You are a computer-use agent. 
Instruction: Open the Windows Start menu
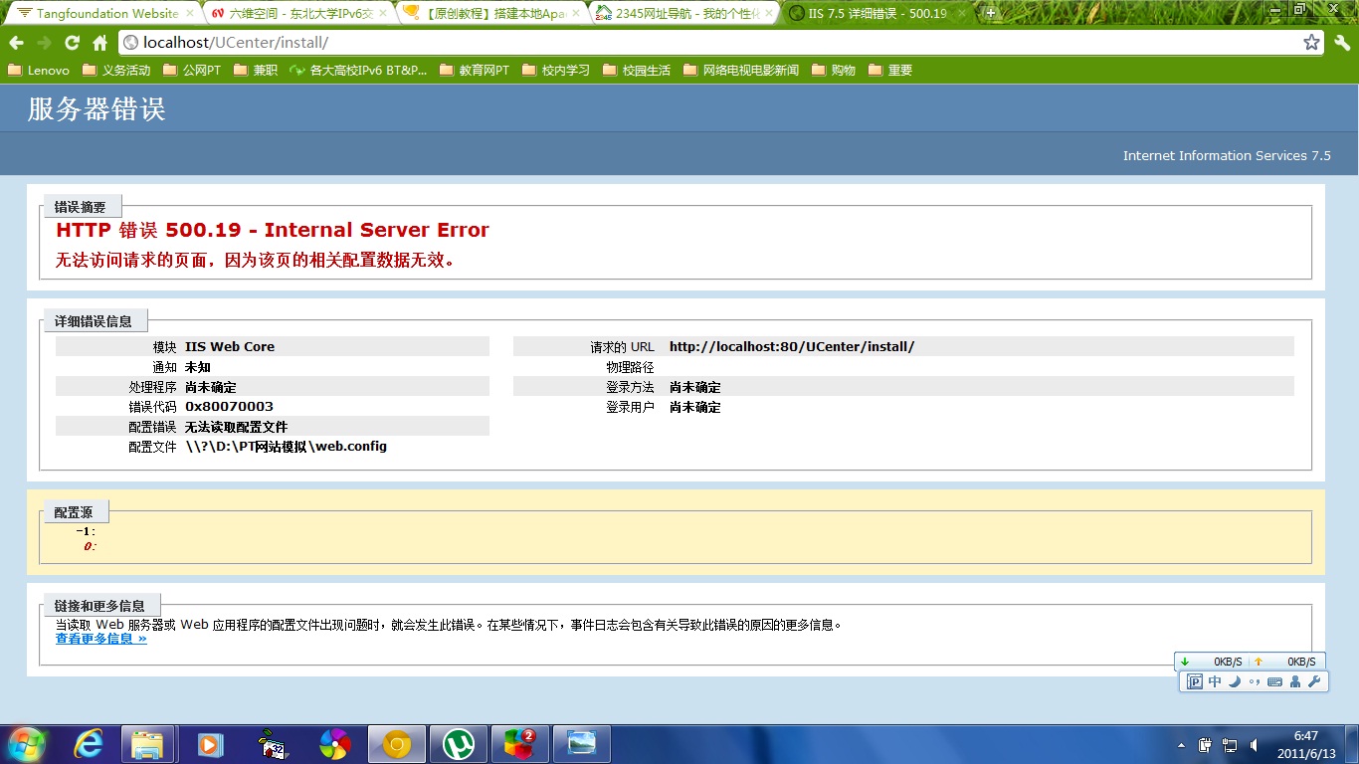(x=26, y=744)
